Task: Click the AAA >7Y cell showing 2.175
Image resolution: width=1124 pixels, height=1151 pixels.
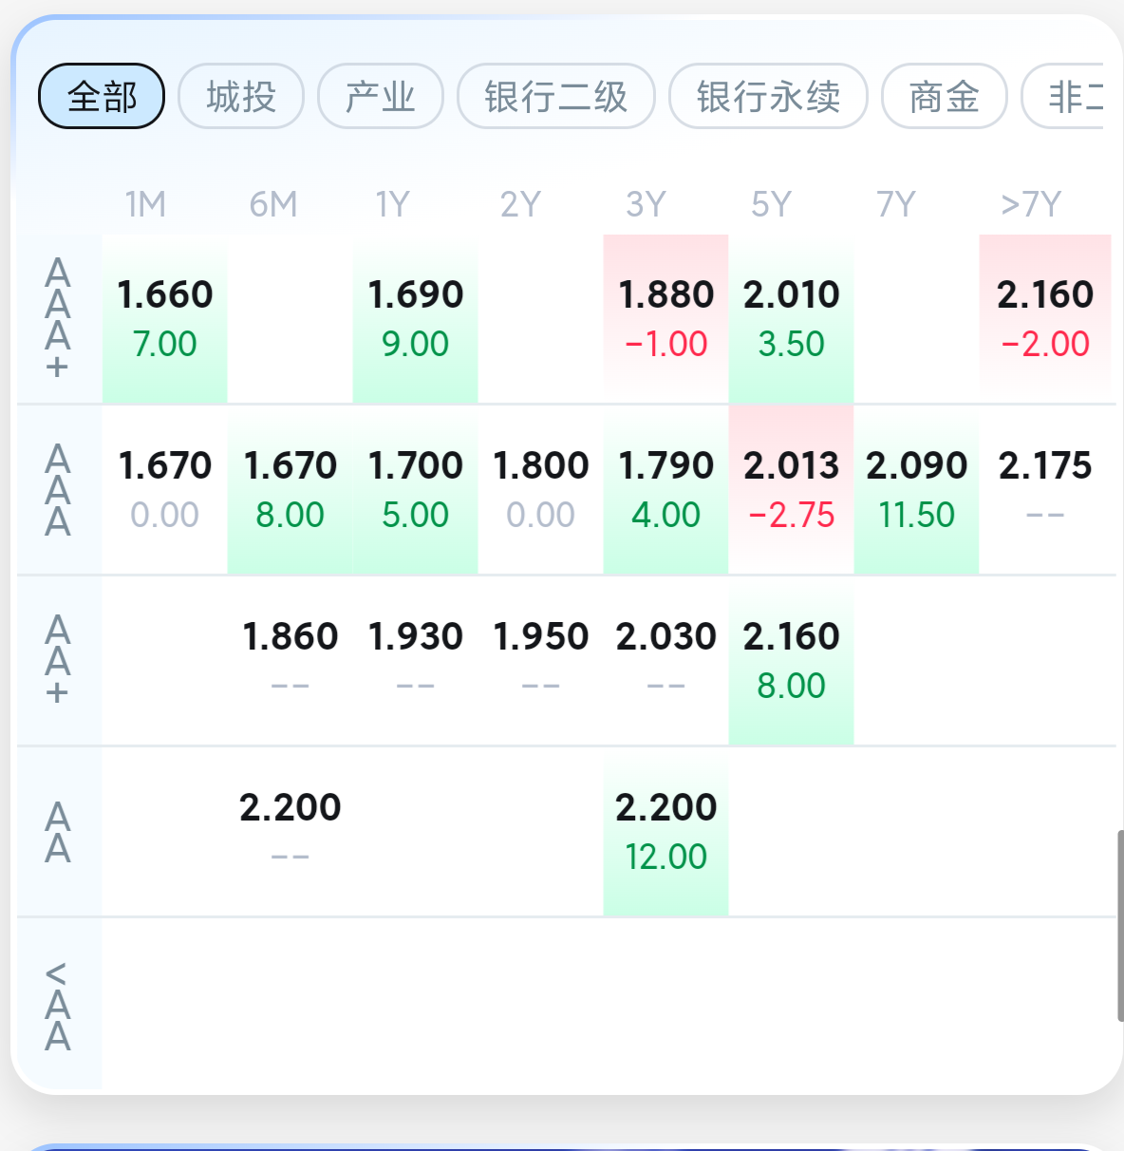Action: coord(1045,490)
